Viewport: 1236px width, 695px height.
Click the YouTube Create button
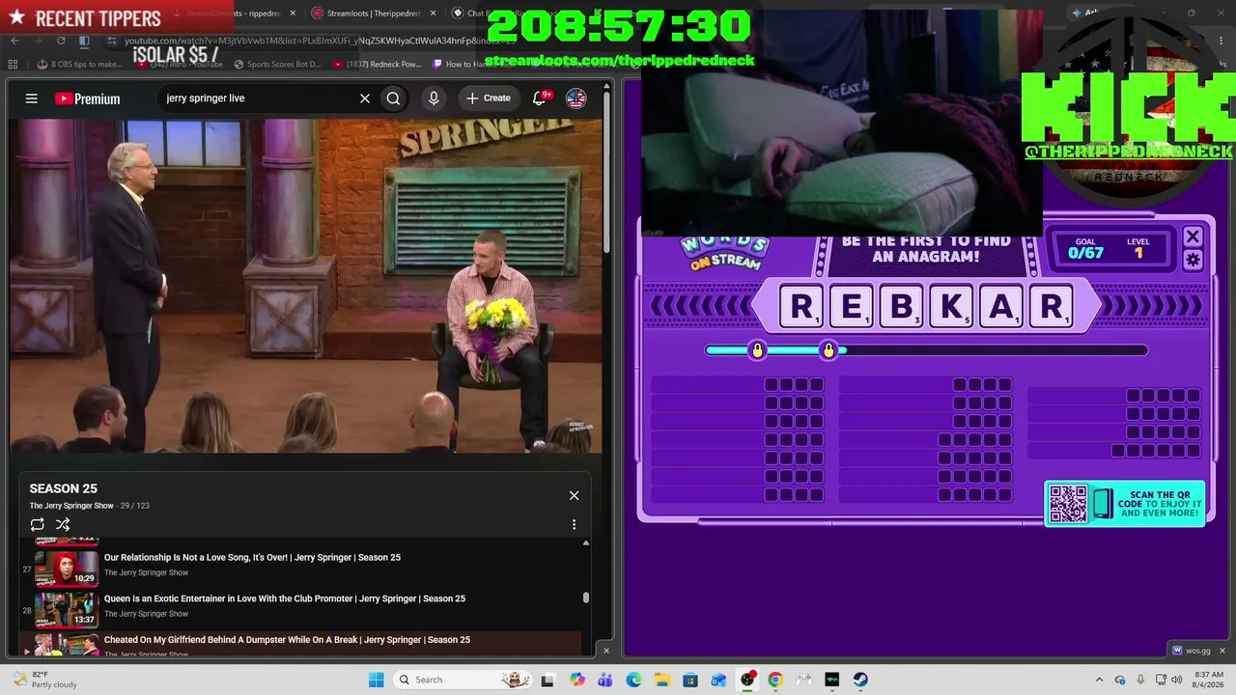click(488, 98)
